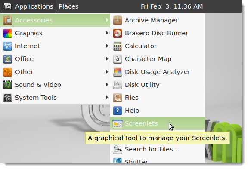Click the Files shell icon
248x169 pixels.
pos(118,98)
